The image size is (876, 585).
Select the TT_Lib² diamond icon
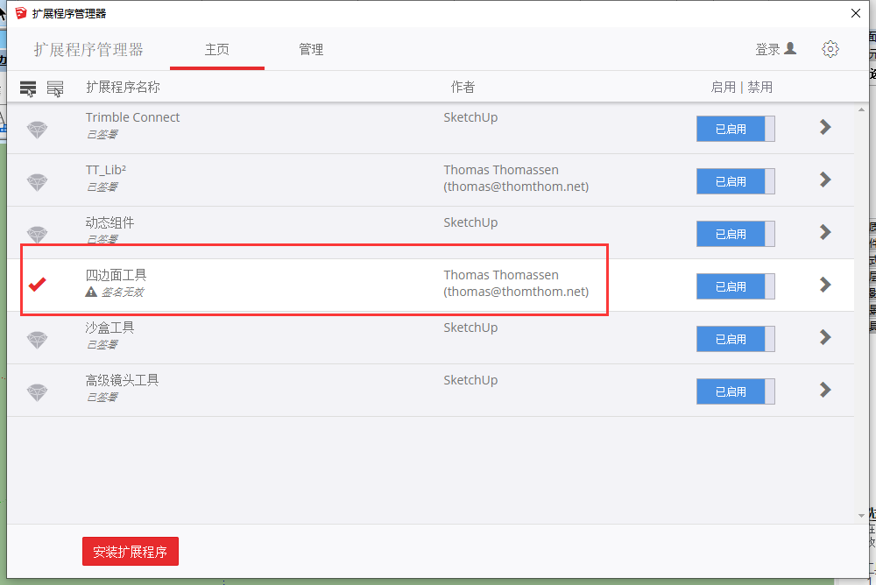point(38,182)
